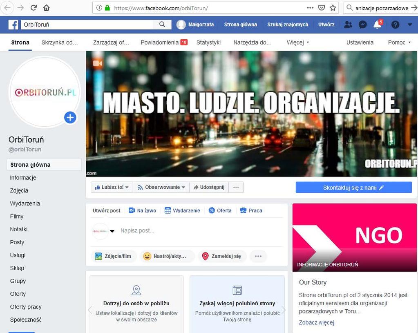Open the Powiadomienia tab with 18 badge
Viewport: 418px width, 333px height.
tap(164, 42)
